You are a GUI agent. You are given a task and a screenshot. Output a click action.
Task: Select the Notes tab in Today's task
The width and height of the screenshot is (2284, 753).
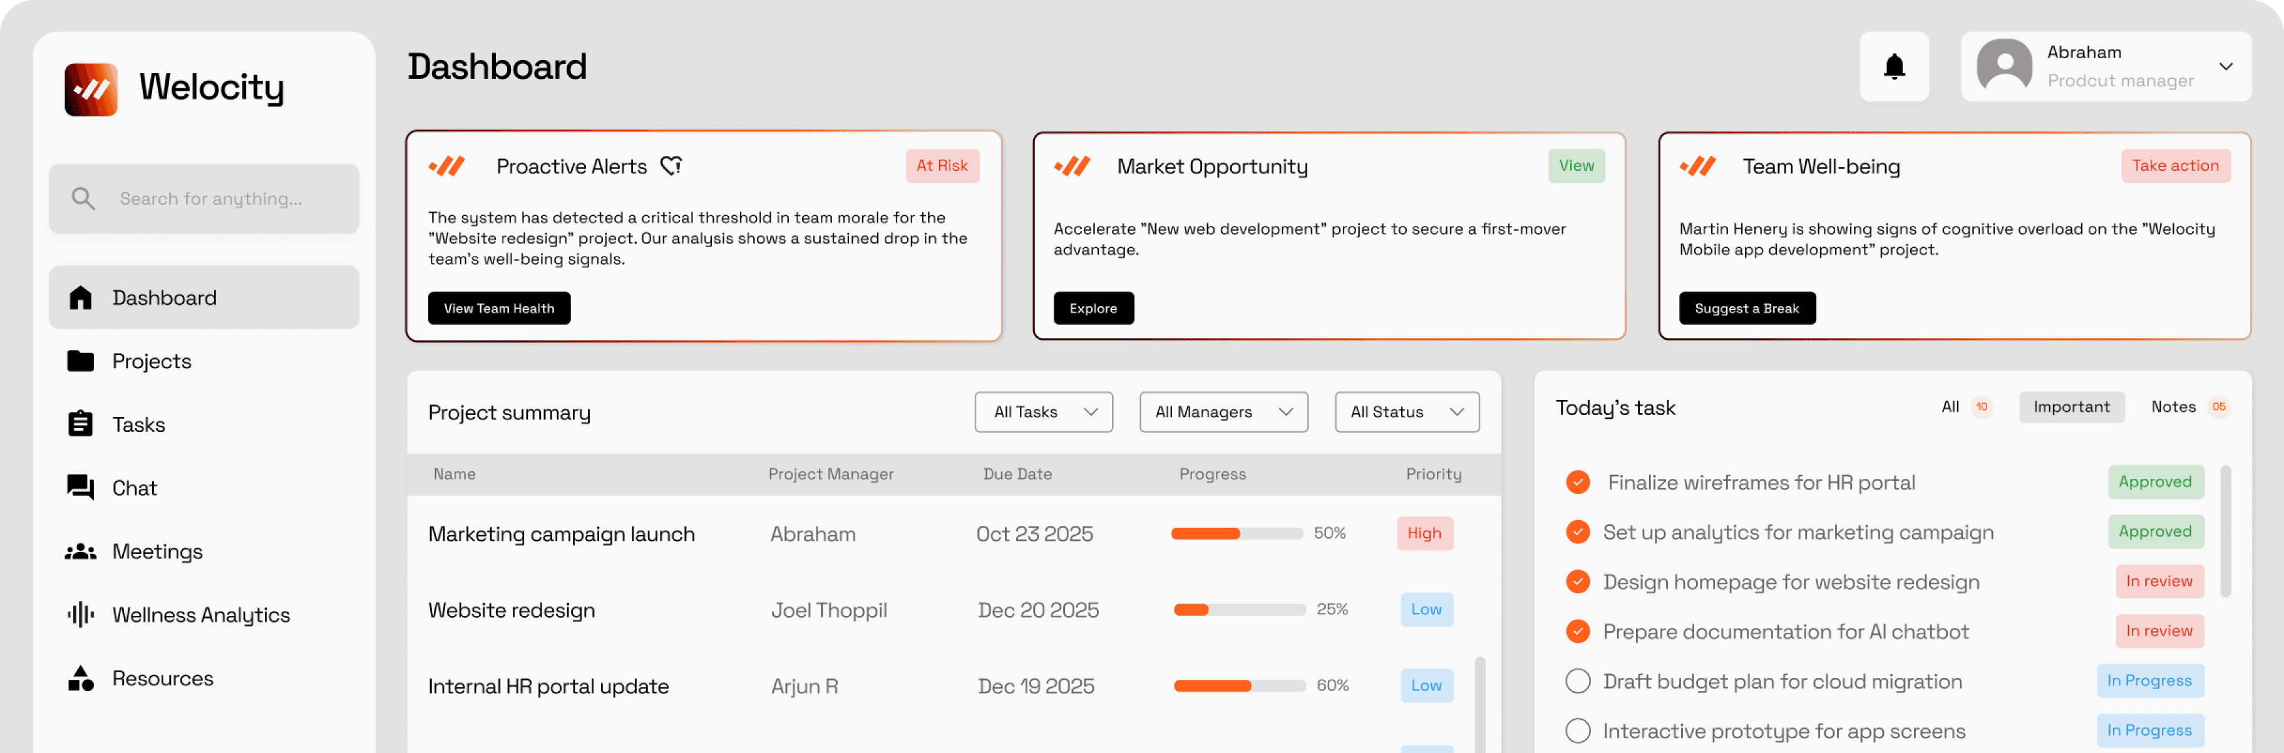tap(2173, 407)
